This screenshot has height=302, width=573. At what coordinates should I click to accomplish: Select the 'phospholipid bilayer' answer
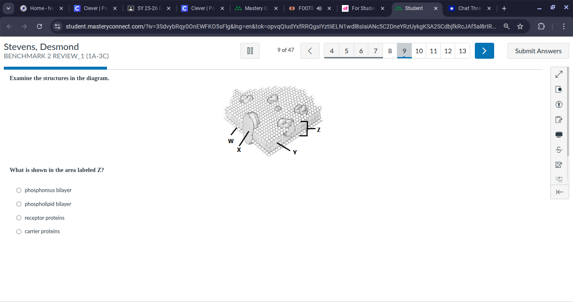(19, 204)
